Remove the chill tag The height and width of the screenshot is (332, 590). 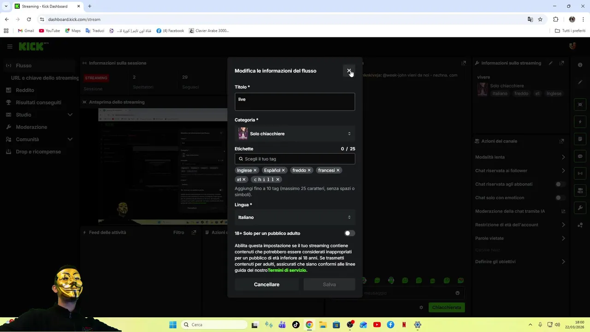coord(277,179)
